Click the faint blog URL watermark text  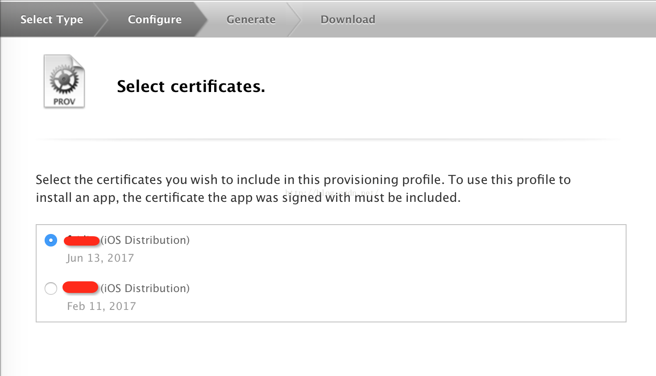coord(332,193)
